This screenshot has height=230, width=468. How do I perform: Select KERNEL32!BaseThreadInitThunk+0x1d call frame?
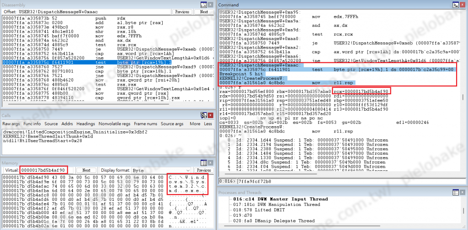click(48, 136)
